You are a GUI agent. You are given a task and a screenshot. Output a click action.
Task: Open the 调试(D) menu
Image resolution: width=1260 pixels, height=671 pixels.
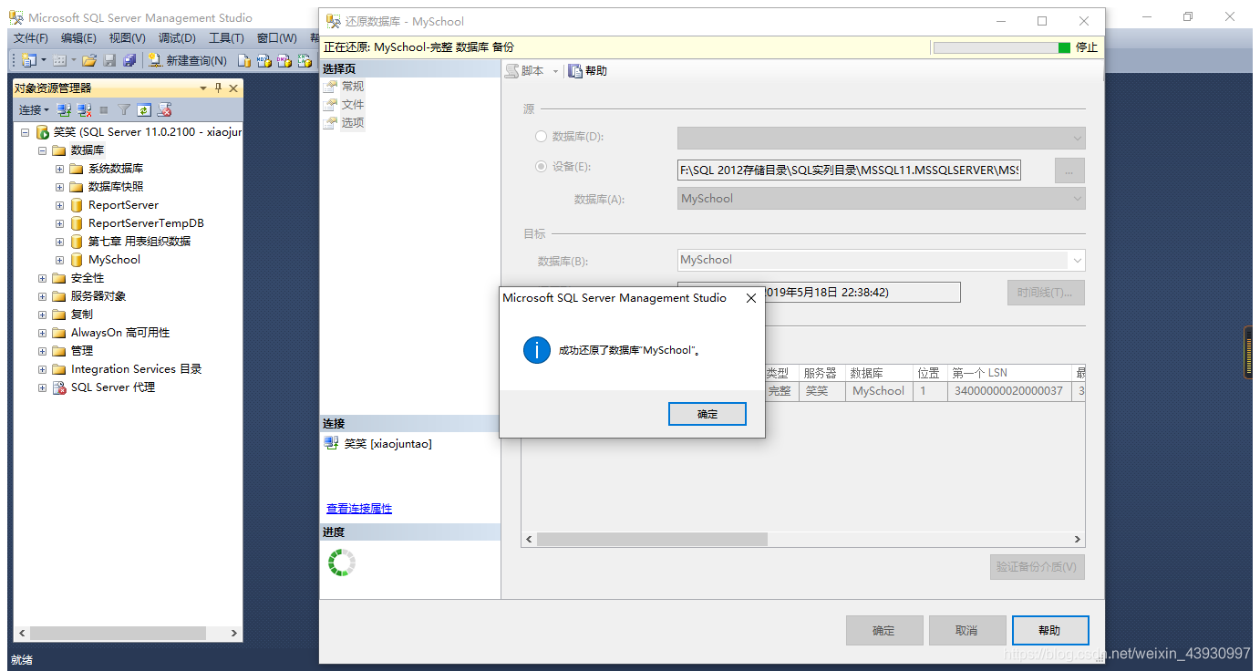coord(177,38)
